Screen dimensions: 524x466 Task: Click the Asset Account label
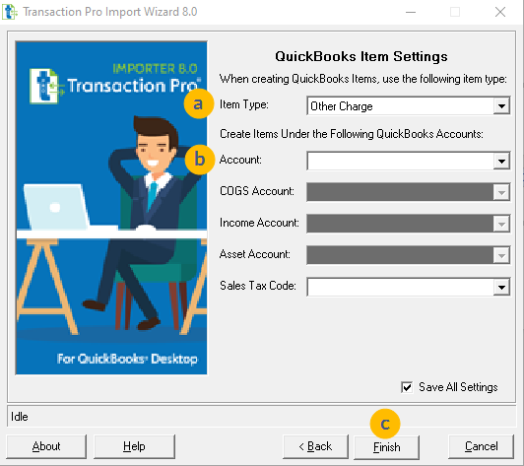pyautogui.click(x=255, y=254)
